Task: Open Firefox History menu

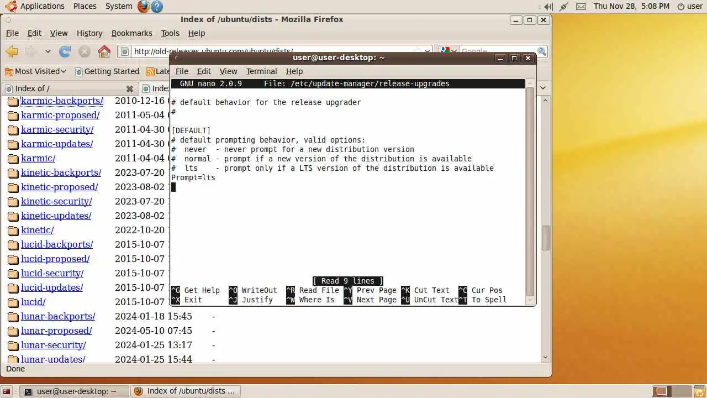Action: 89,33
